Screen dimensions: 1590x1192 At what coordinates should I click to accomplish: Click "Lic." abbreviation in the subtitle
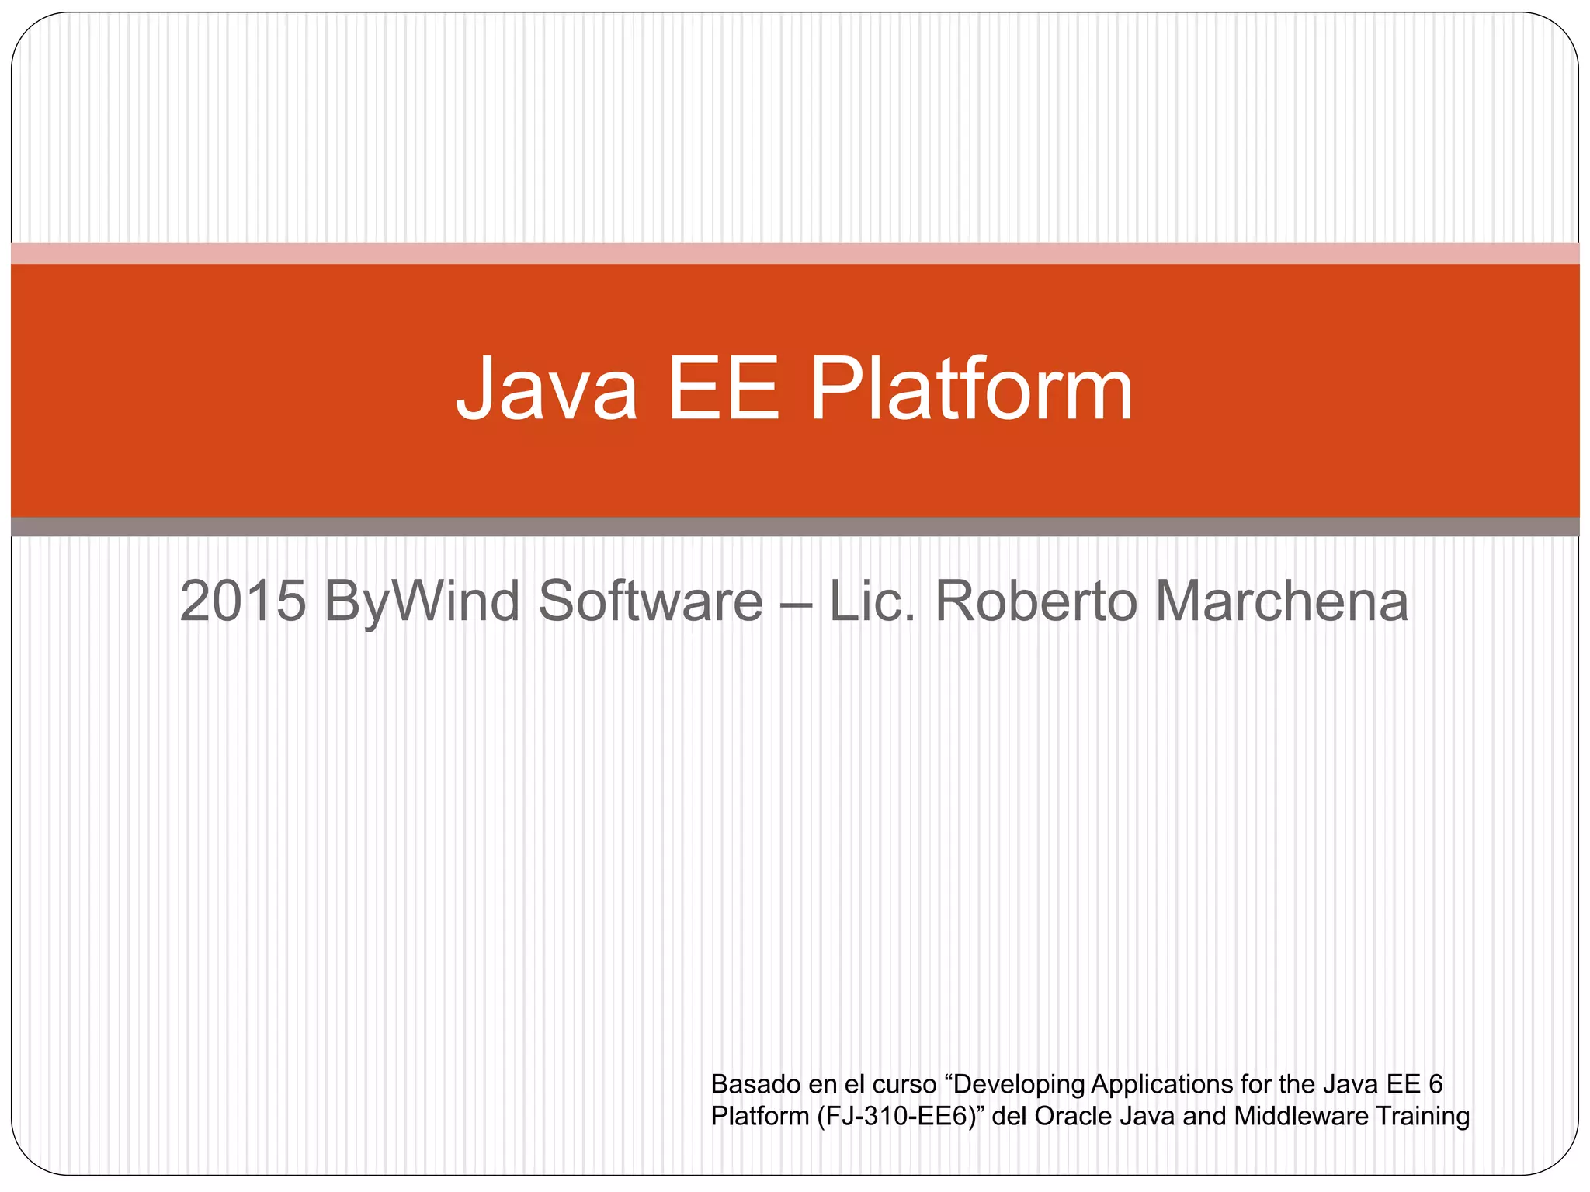[x=872, y=601]
